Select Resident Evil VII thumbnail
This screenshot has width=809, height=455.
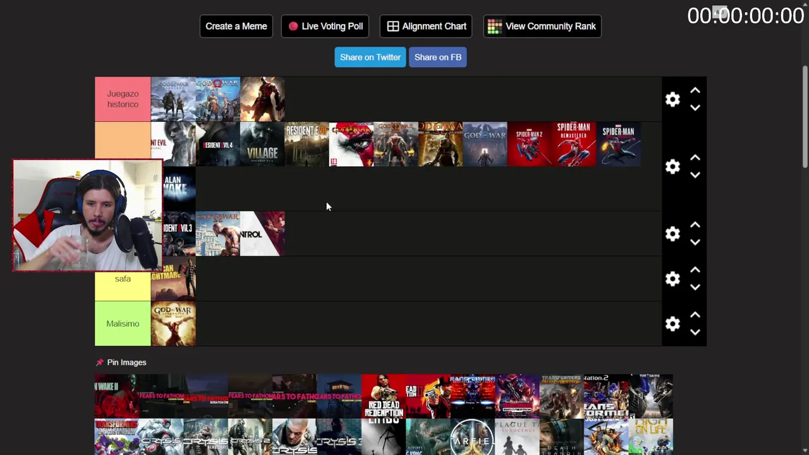[307, 144]
